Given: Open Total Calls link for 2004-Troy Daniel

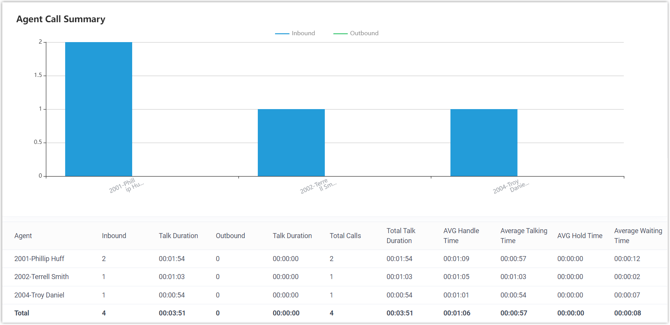Looking at the screenshot, I should pos(331,295).
